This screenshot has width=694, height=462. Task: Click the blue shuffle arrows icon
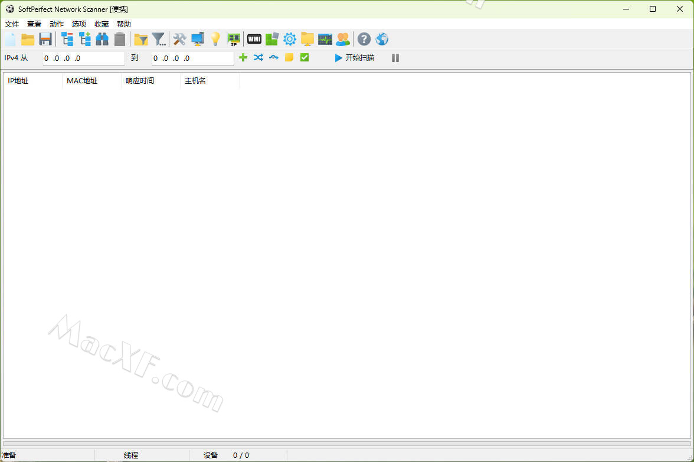pos(258,57)
